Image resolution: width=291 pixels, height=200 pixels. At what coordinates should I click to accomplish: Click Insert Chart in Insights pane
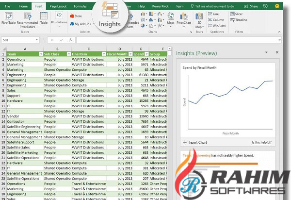tap(195, 142)
